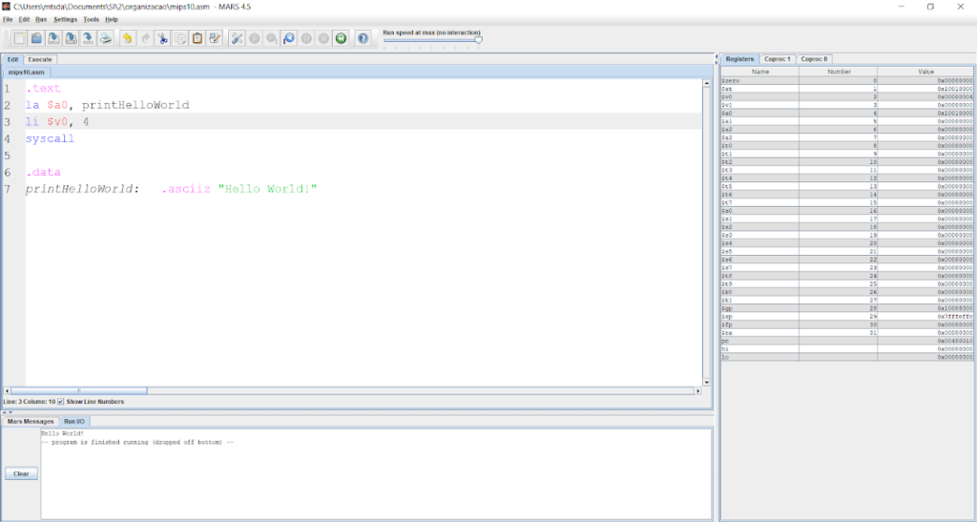Select the Coproc 1 registers tab

coord(777,59)
